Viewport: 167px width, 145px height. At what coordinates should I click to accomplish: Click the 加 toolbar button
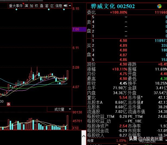click(31, 6)
